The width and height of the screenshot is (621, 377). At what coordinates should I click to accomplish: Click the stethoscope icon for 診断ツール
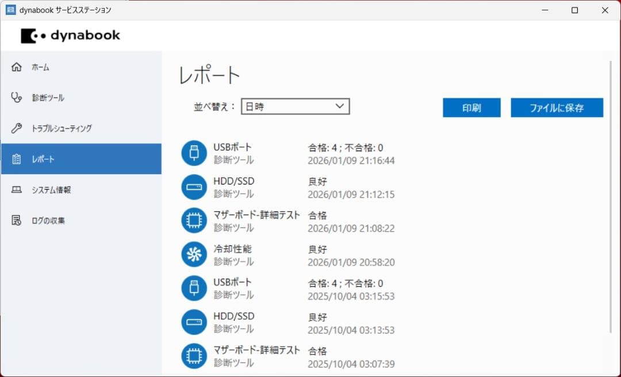pos(16,98)
